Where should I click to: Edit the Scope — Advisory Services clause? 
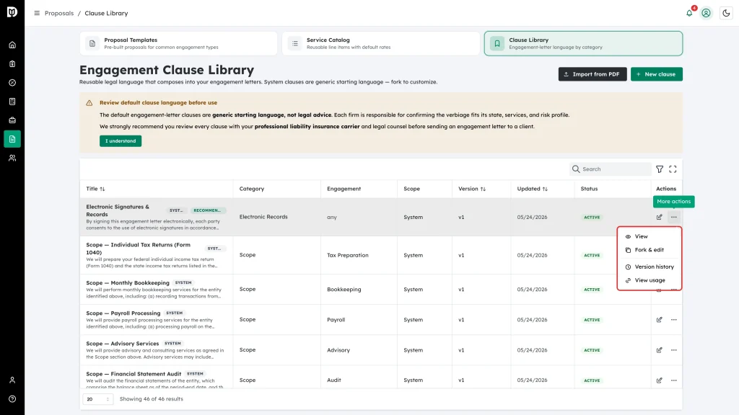tap(660, 350)
